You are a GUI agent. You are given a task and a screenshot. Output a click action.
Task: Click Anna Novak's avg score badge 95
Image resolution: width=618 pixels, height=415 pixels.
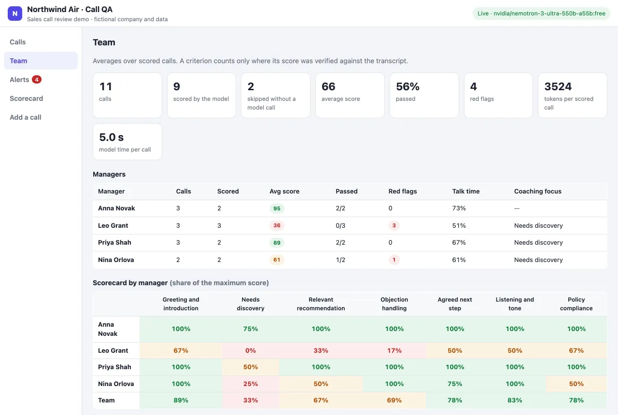[x=277, y=208]
